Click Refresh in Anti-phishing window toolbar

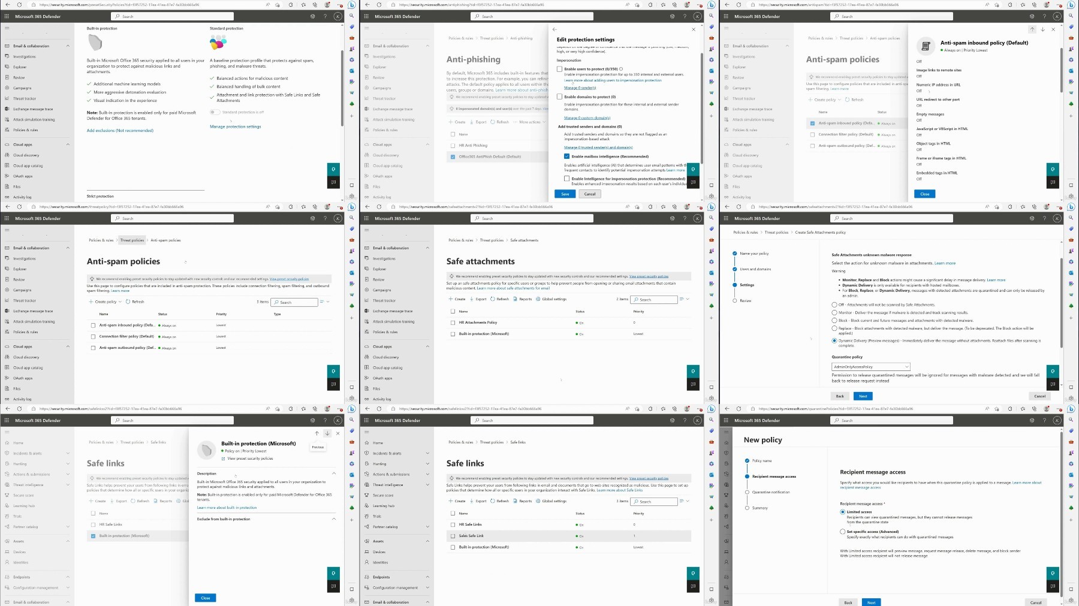500,122
